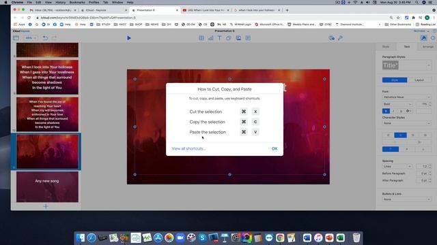This screenshot has width=437, height=245.
Task: Select the Layout segment in Text inspector
Action: point(419,80)
